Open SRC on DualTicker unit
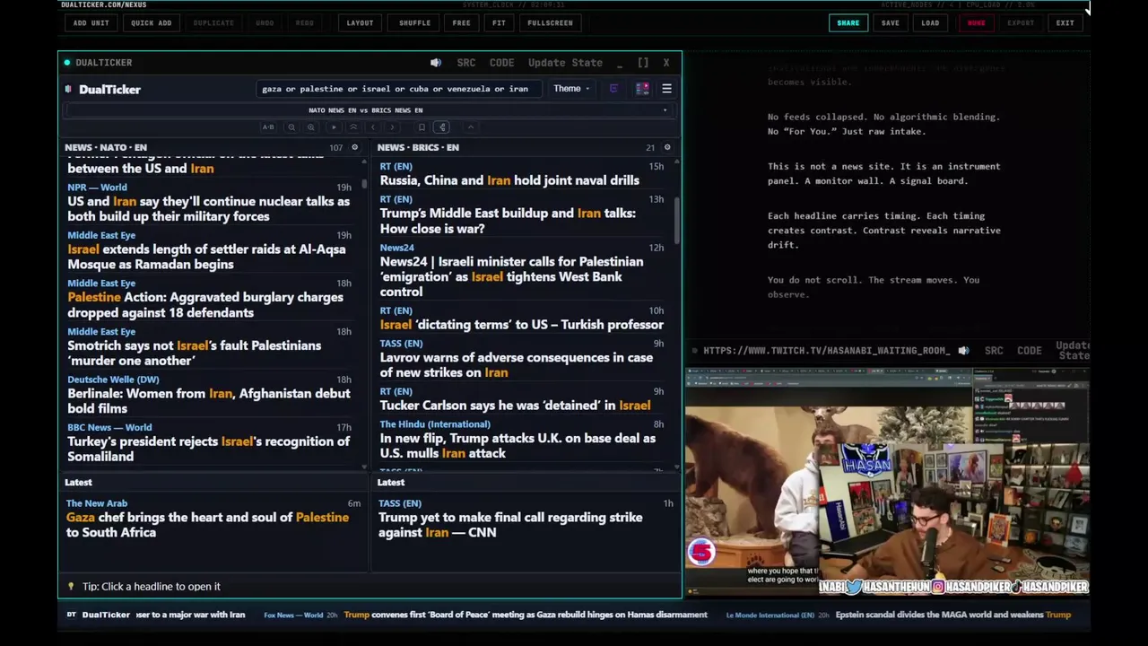This screenshot has height=646, width=1148. click(466, 63)
